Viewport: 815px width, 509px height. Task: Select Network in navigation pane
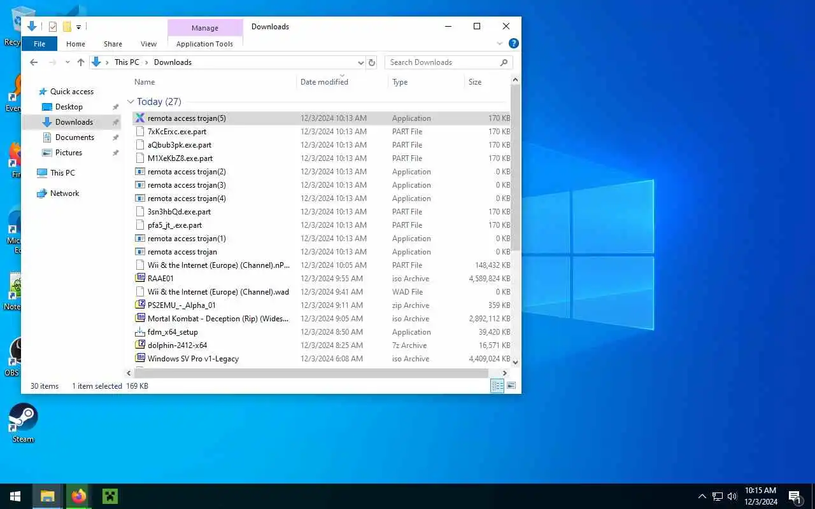click(x=64, y=193)
